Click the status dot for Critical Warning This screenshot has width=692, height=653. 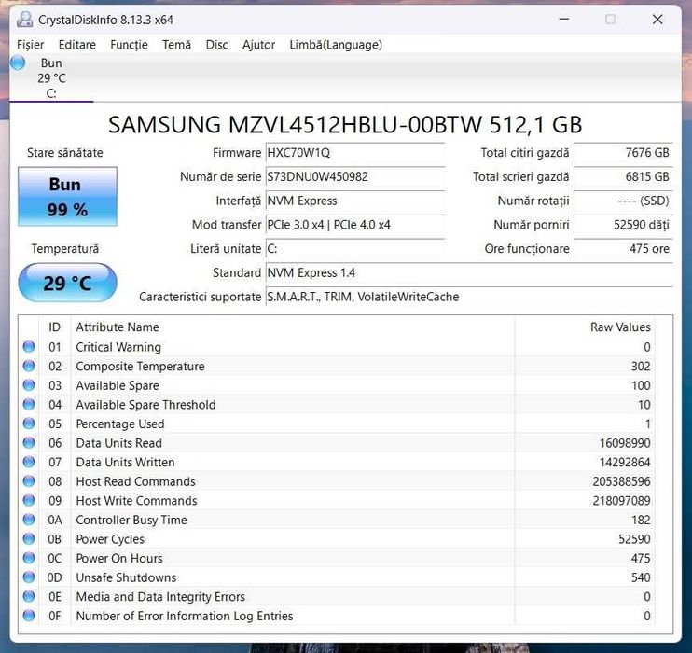tap(29, 347)
